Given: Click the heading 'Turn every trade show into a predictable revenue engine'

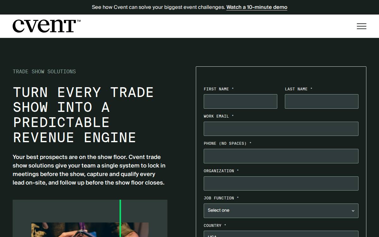Looking at the screenshot, I should 83,115.
